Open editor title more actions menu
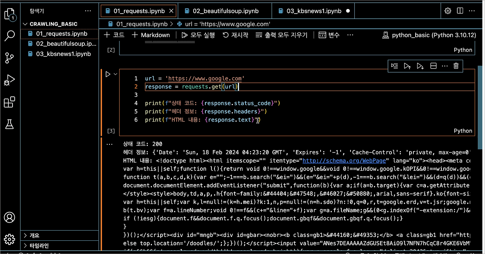Screen dimensions: 485x254 coord(472,11)
